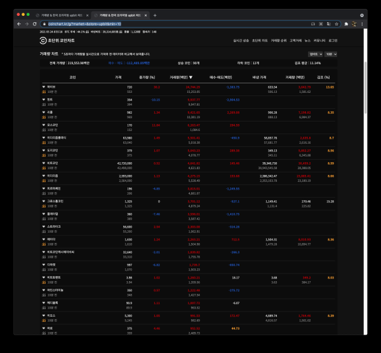Click the 상승 코인 : 90개 summary text
The height and width of the screenshot is (353, 381).
click(x=189, y=63)
